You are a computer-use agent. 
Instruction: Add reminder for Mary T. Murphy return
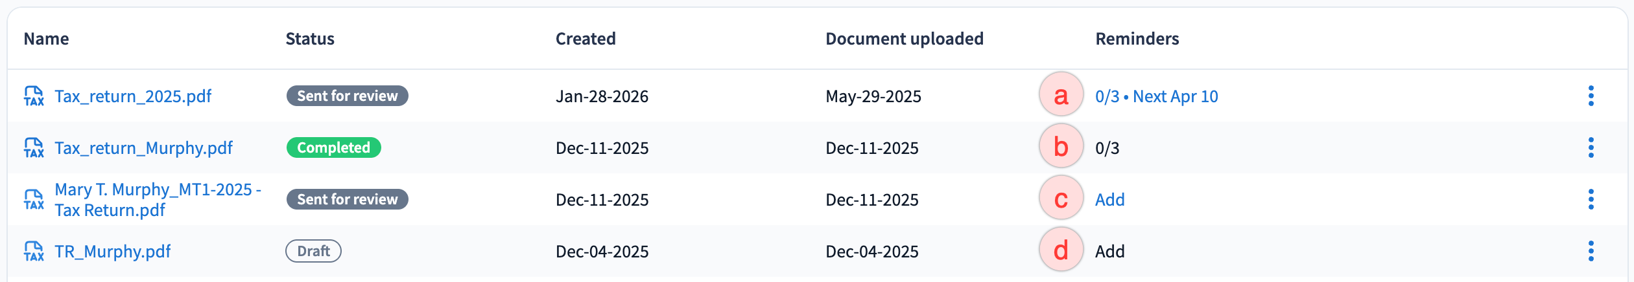click(x=1109, y=200)
